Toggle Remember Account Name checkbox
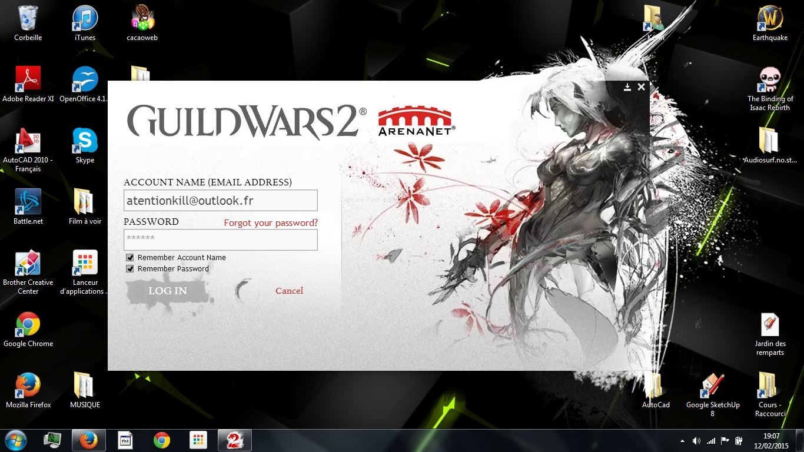The image size is (804, 452). [x=130, y=257]
